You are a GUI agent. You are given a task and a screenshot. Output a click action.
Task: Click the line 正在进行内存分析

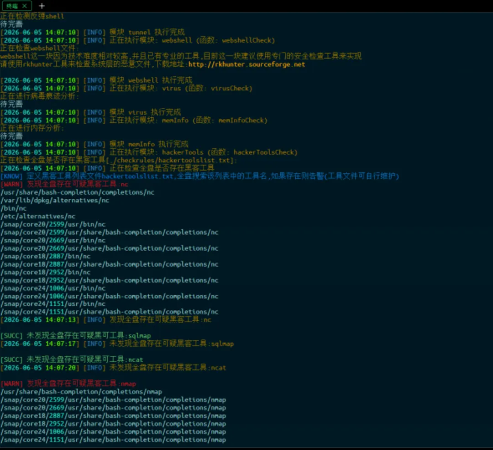(32, 128)
